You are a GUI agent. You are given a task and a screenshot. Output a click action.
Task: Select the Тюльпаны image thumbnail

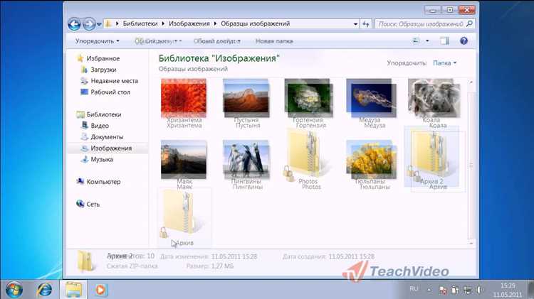(371, 159)
